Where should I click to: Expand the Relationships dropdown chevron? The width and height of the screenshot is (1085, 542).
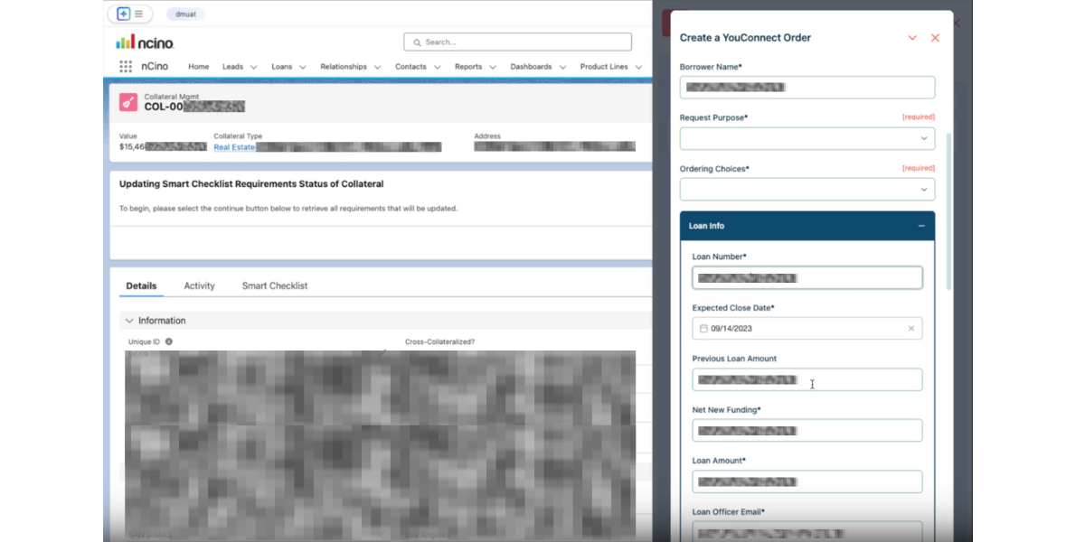pyautogui.click(x=377, y=67)
